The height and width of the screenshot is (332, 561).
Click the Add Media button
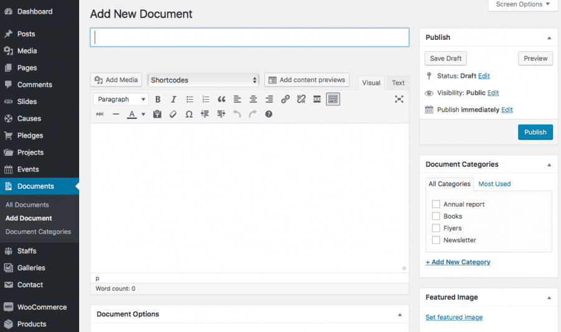coord(116,80)
